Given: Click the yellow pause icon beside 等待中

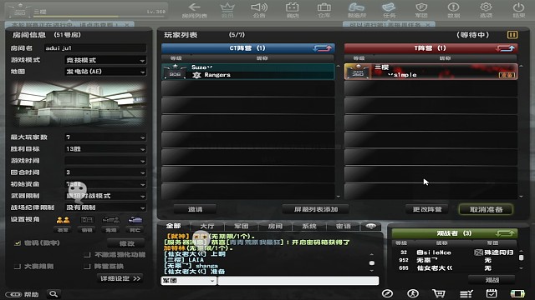Looking at the screenshot, I should pos(512,35).
